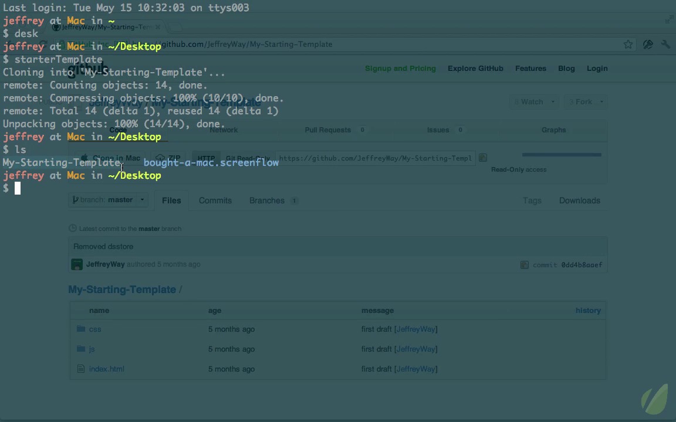Click bought-a-mac.screenflow in terminal ls output
The width and height of the screenshot is (676, 422).
coord(211,163)
